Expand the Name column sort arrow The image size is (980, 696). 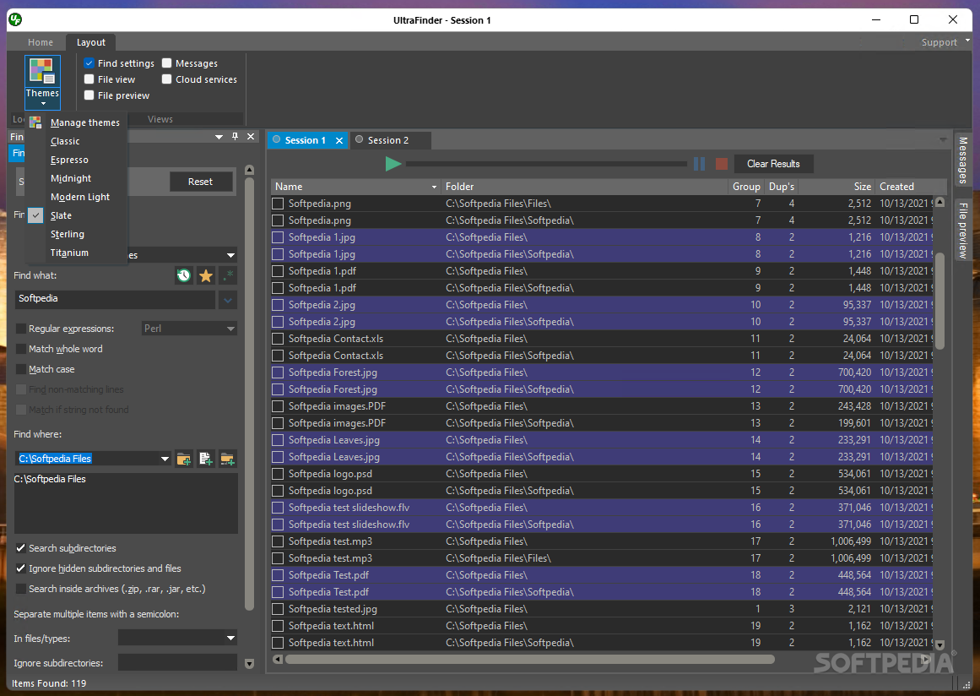[435, 187]
